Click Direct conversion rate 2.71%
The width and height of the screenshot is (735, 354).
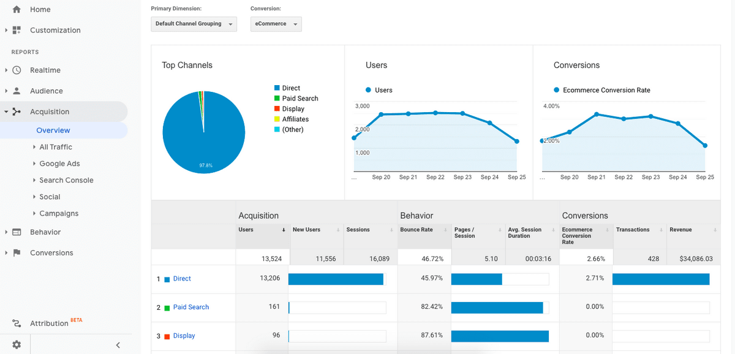[595, 278]
